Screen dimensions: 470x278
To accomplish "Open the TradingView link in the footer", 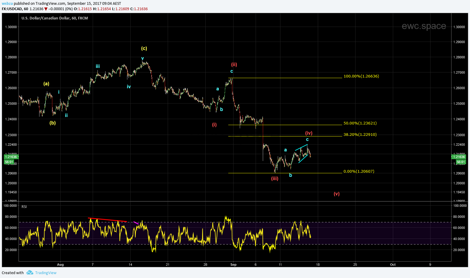I will [x=46, y=273].
